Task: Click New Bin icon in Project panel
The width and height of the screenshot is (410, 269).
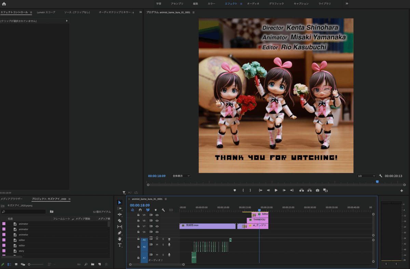Action: pos(92,264)
